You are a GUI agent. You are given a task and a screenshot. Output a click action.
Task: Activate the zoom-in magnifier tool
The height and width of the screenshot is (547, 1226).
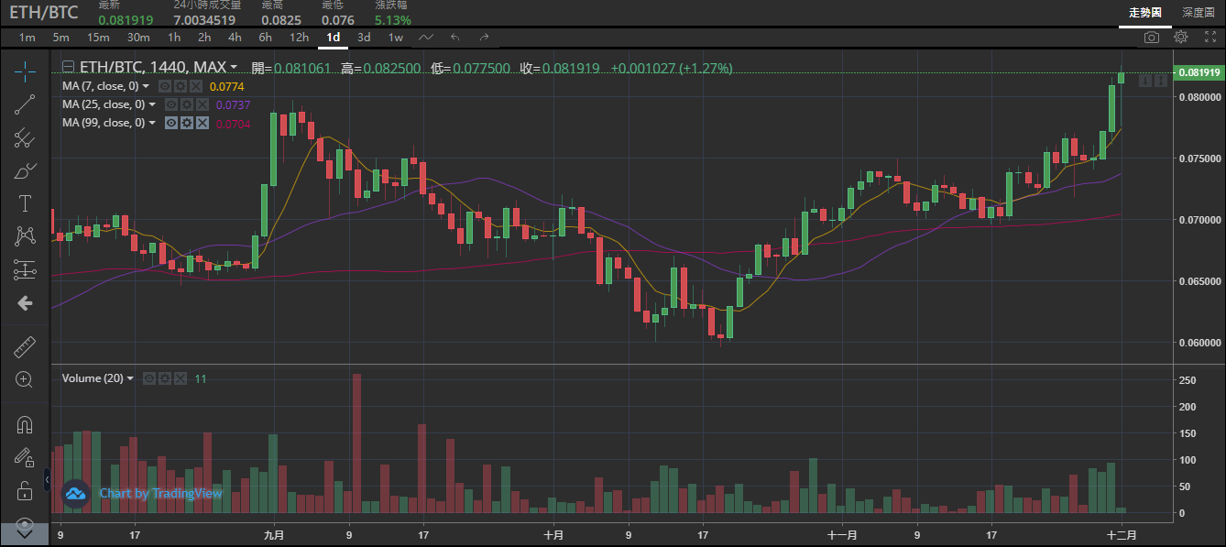(x=25, y=380)
